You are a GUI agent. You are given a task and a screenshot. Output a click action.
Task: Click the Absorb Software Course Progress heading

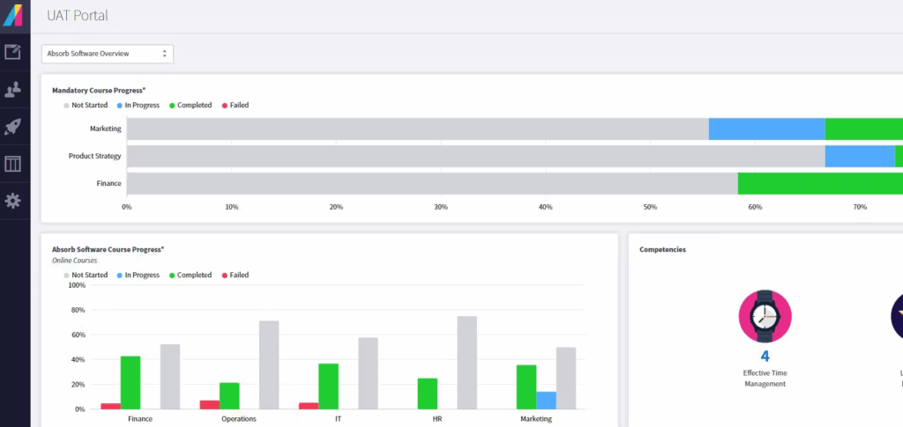[x=108, y=249]
